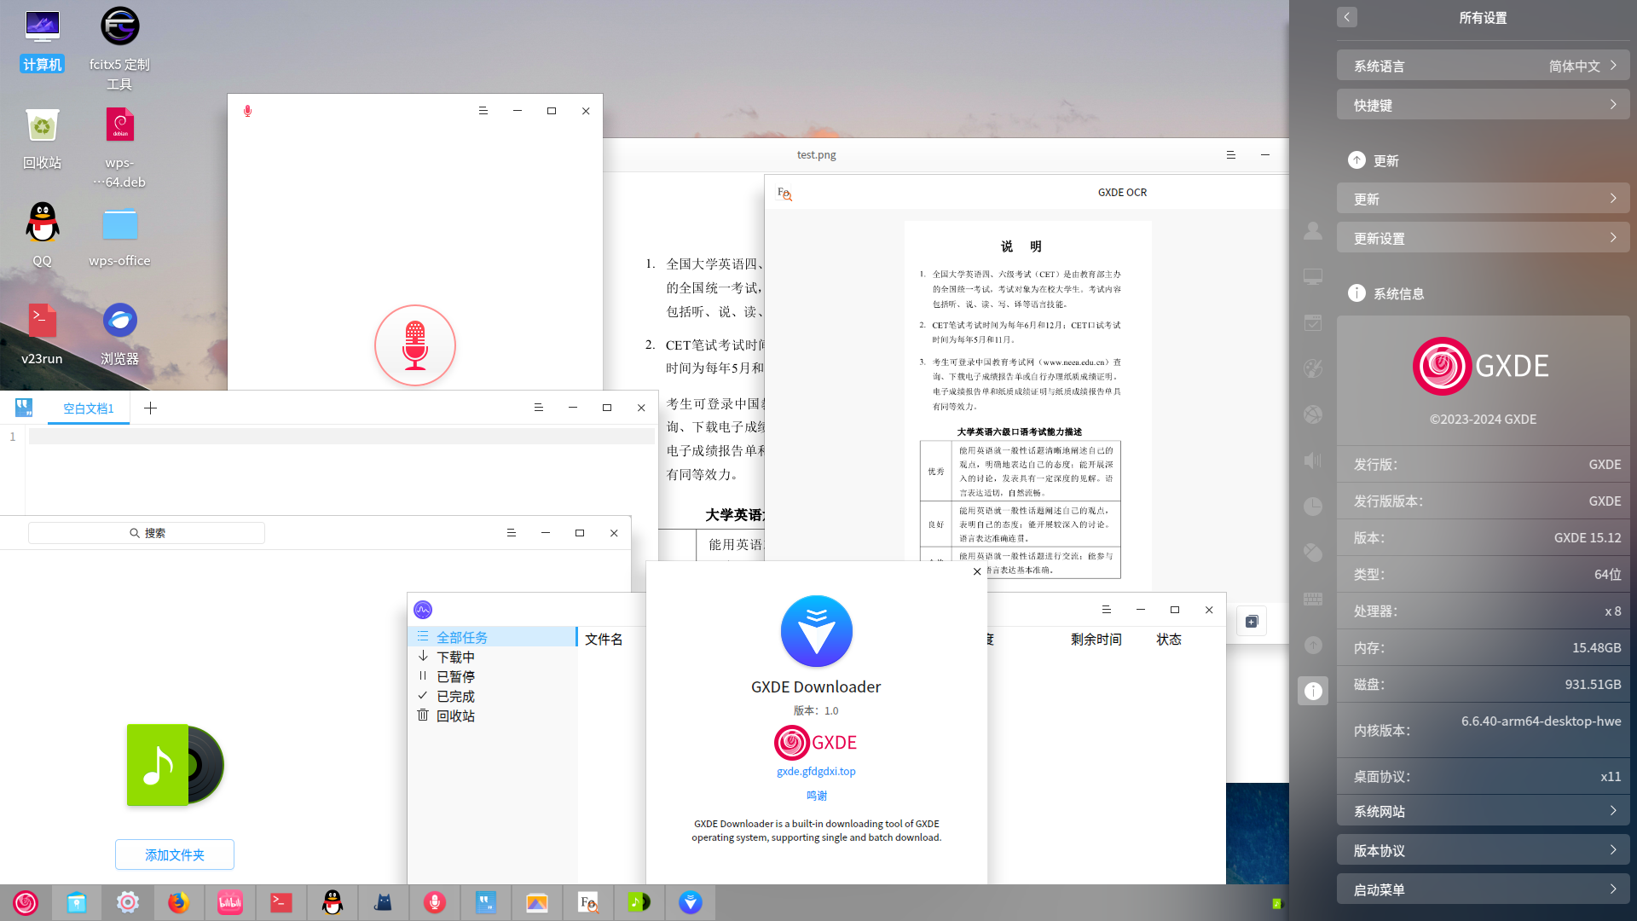Select 已完成 in the downloader sidebar

pos(493,696)
